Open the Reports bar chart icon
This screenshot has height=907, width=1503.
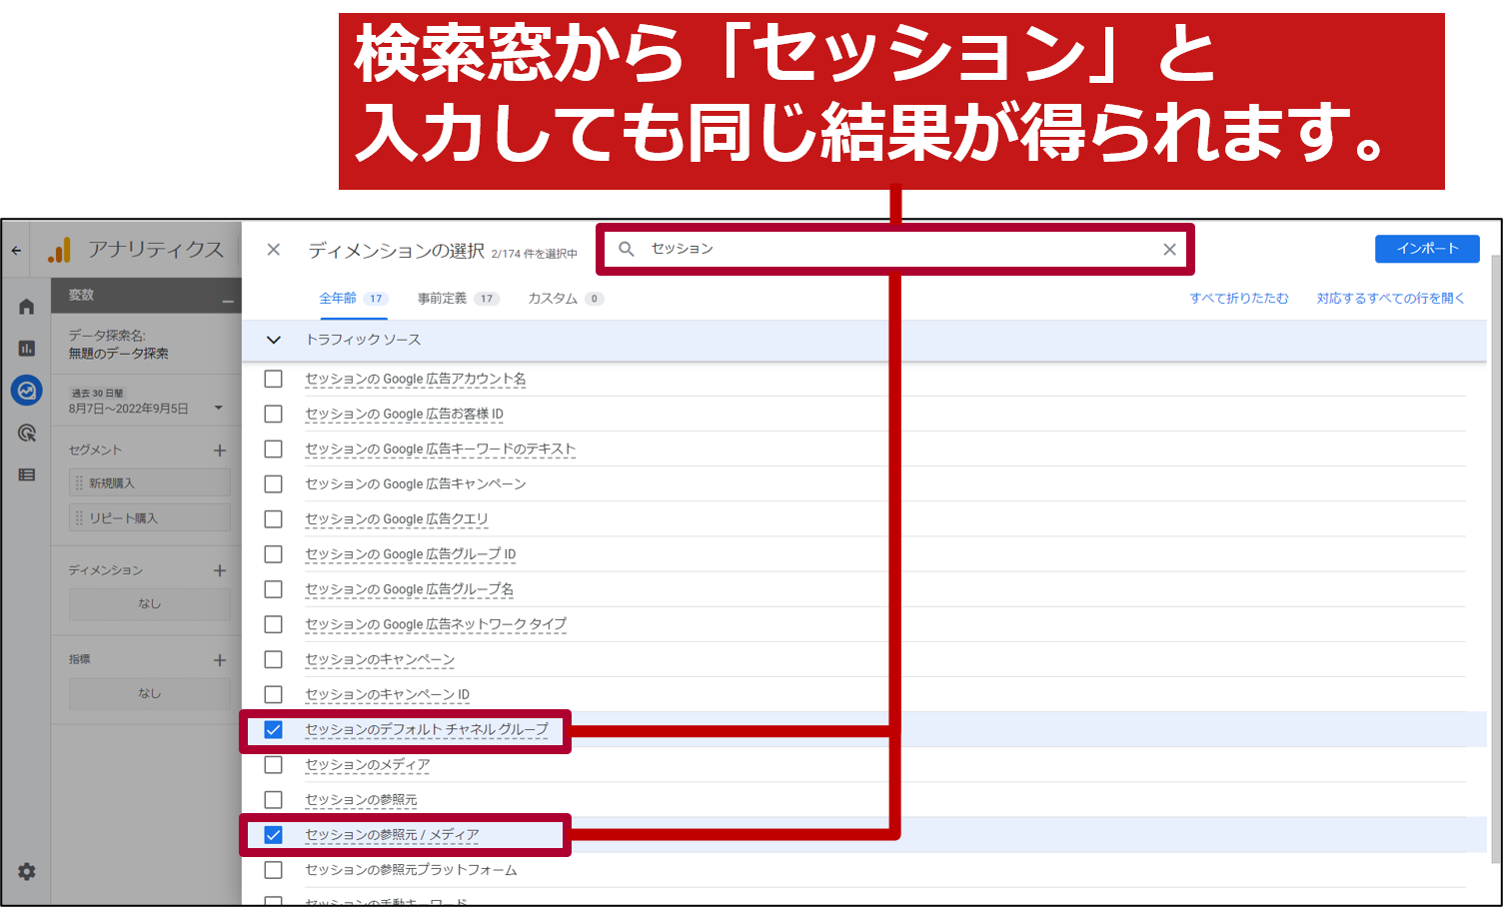click(x=27, y=348)
